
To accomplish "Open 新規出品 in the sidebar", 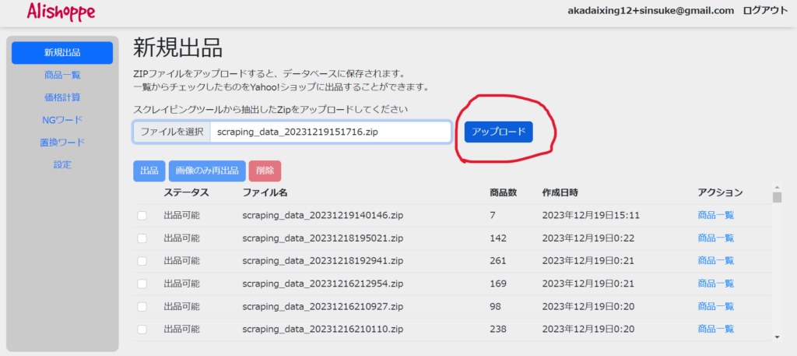I will [x=62, y=53].
